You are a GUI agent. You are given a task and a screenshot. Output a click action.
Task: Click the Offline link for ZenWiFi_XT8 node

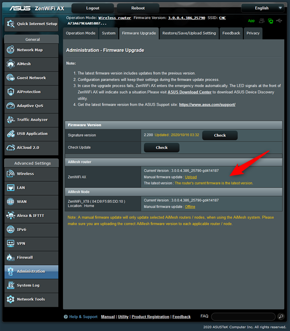click(x=190, y=207)
